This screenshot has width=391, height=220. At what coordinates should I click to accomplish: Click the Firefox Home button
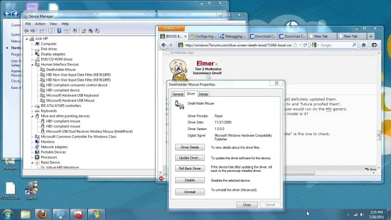364,45
